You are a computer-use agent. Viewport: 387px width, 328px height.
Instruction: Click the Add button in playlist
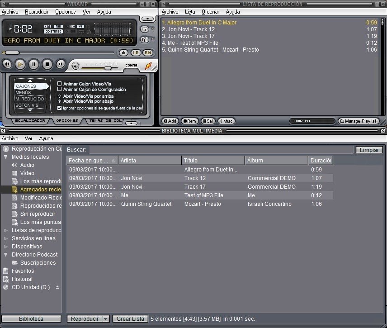click(x=170, y=121)
